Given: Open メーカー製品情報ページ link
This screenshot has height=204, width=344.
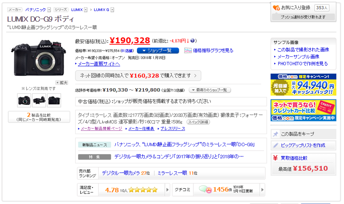Looking at the screenshot, I should click(101, 129).
